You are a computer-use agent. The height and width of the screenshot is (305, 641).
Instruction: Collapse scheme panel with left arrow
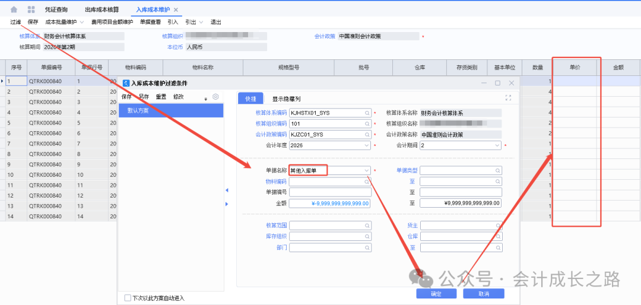pos(226,190)
